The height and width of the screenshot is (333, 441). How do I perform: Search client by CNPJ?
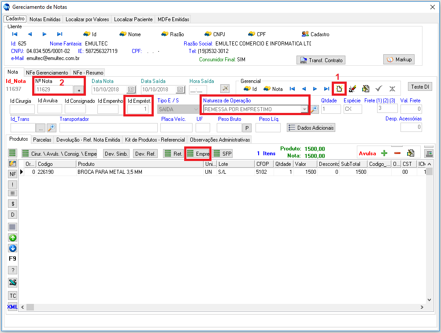(215, 34)
